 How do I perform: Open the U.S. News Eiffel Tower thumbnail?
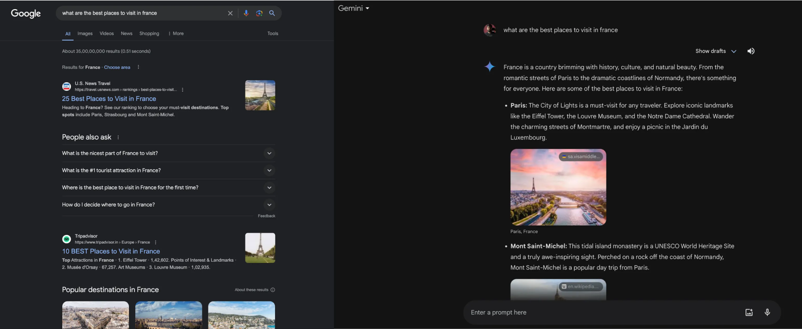coord(260,95)
